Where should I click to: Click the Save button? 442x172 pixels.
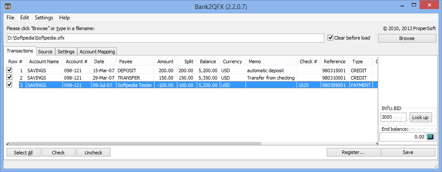point(408,152)
